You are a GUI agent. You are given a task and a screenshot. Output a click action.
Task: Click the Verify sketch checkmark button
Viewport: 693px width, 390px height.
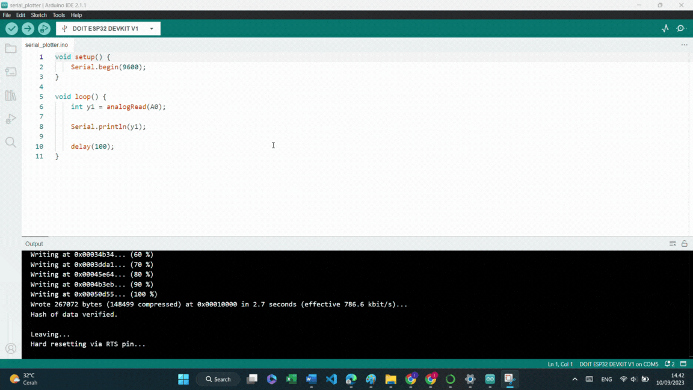[x=11, y=29]
